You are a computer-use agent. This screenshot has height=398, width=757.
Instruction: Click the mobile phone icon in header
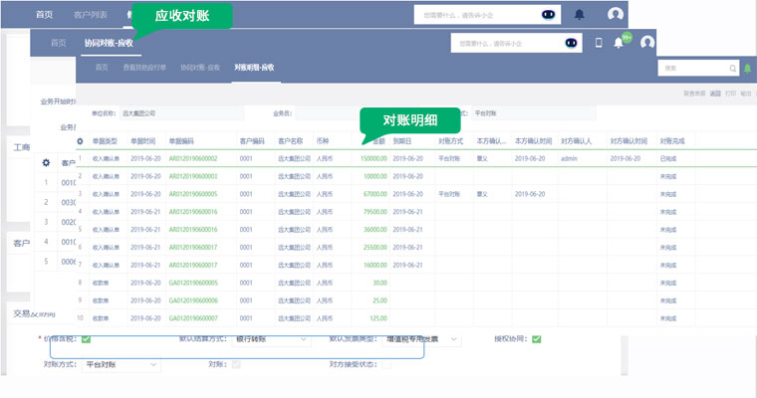click(x=599, y=43)
